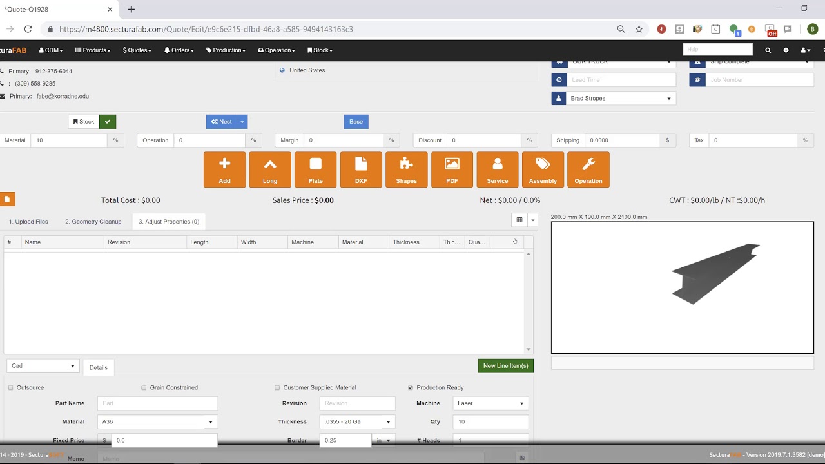Viewport: 825px width, 464px height.
Task: Open the Thickness 20 Ga dropdown
Action: (x=357, y=422)
